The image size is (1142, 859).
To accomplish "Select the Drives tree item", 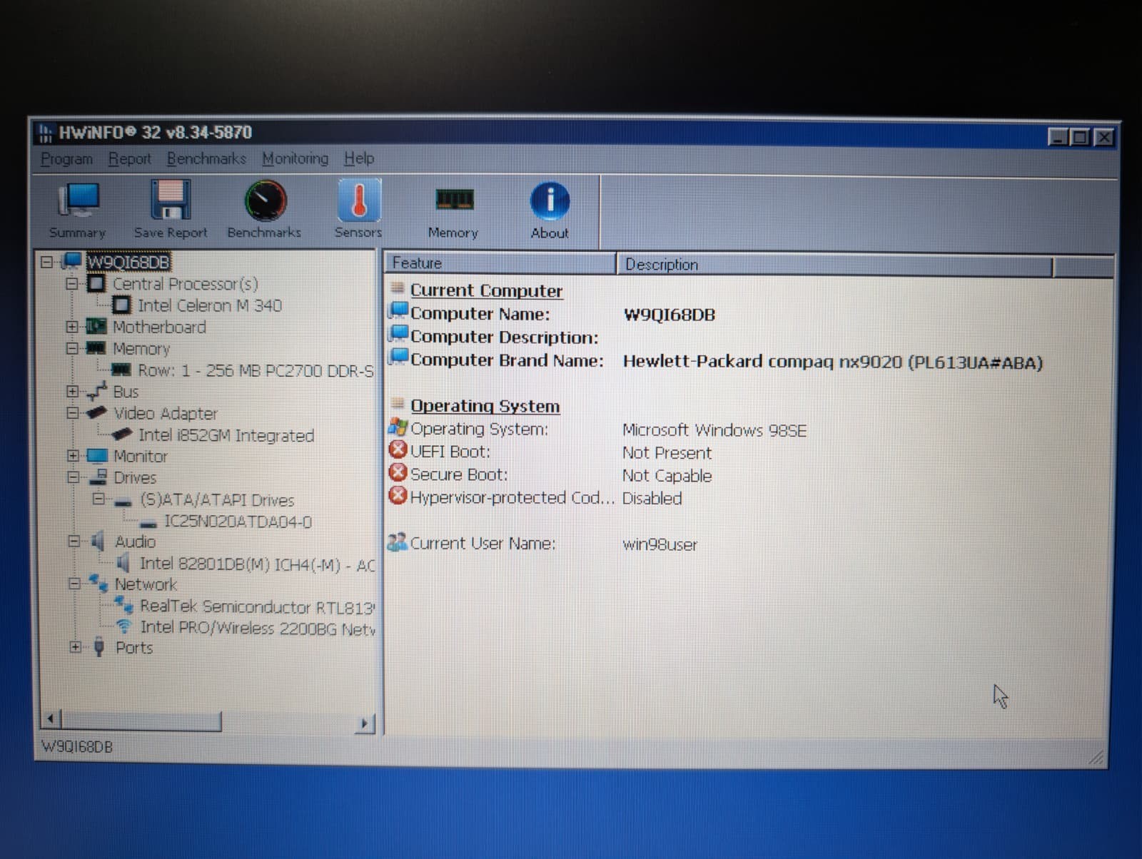I will (x=135, y=478).
